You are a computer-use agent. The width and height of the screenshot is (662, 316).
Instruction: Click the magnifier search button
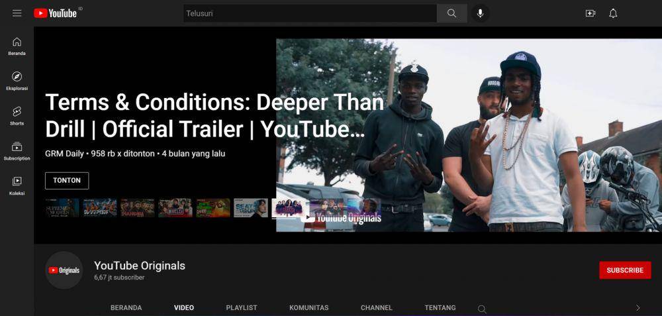(x=451, y=13)
